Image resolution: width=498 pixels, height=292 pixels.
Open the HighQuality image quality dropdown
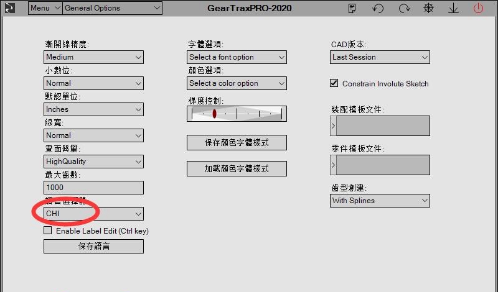pos(94,162)
